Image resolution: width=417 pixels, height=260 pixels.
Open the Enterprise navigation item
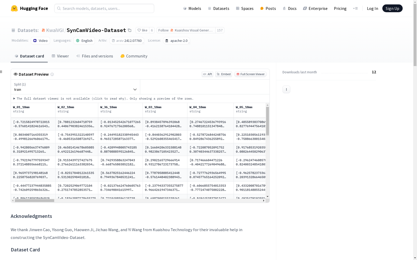pos(315,8)
